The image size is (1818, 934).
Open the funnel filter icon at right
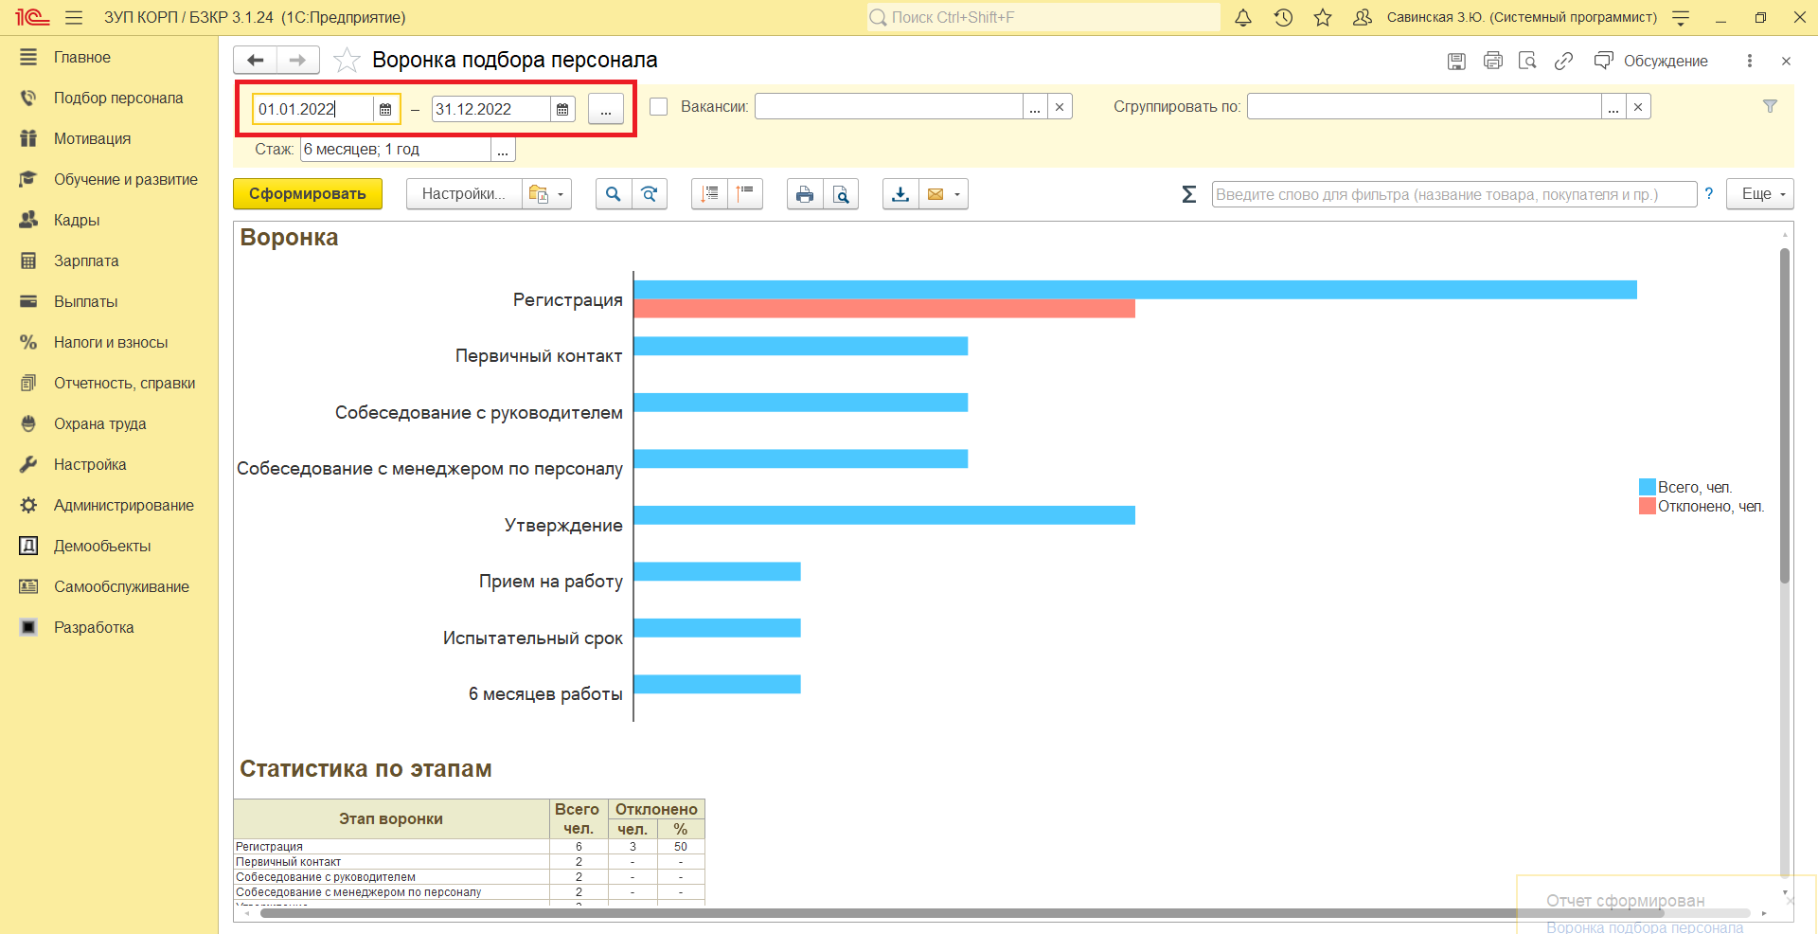click(1770, 106)
